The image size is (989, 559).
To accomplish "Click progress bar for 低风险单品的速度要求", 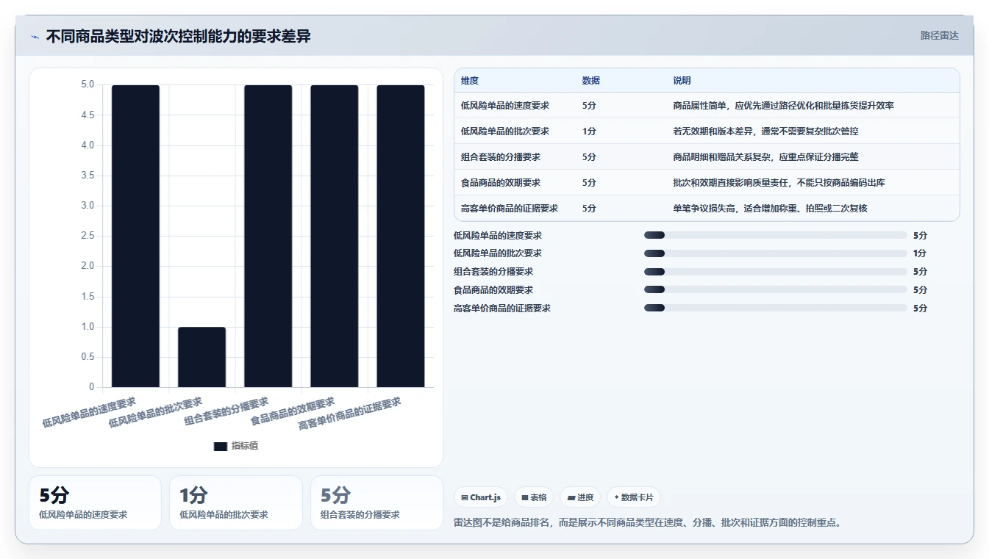I will pyautogui.click(x=775, y=235).
